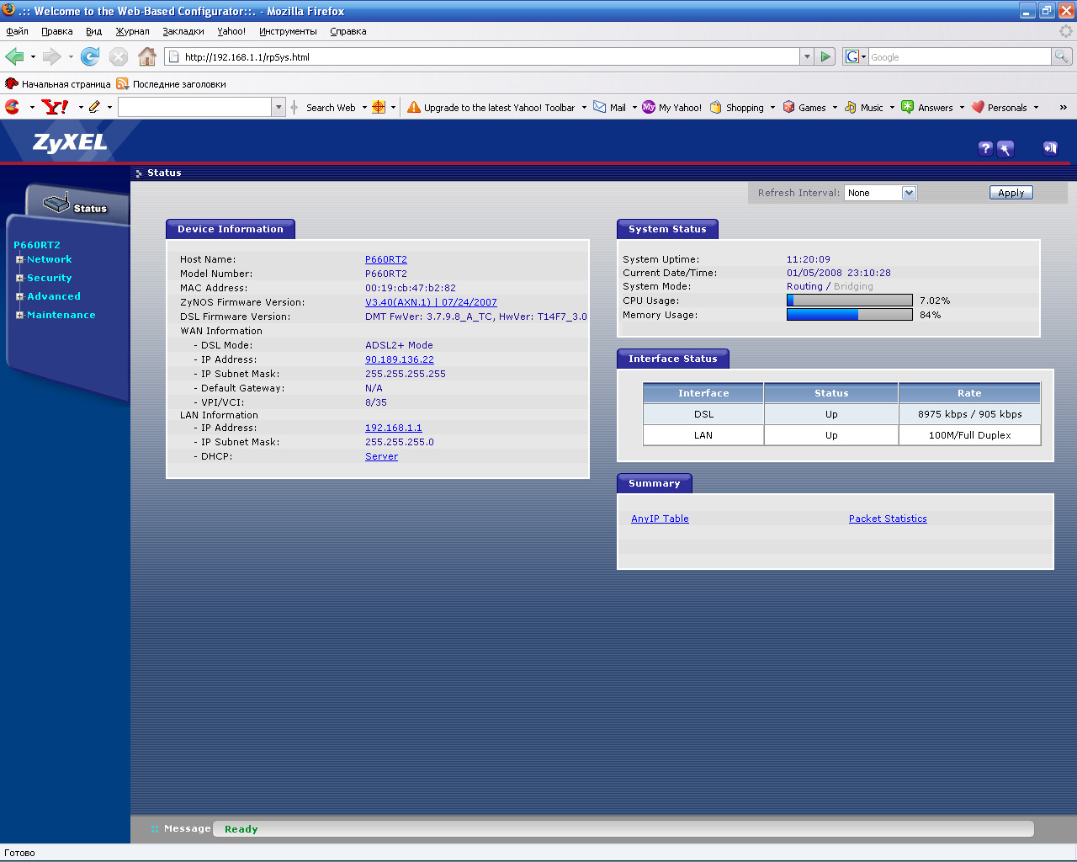Open the Refresh Interval dropdown

pos(880,193)
